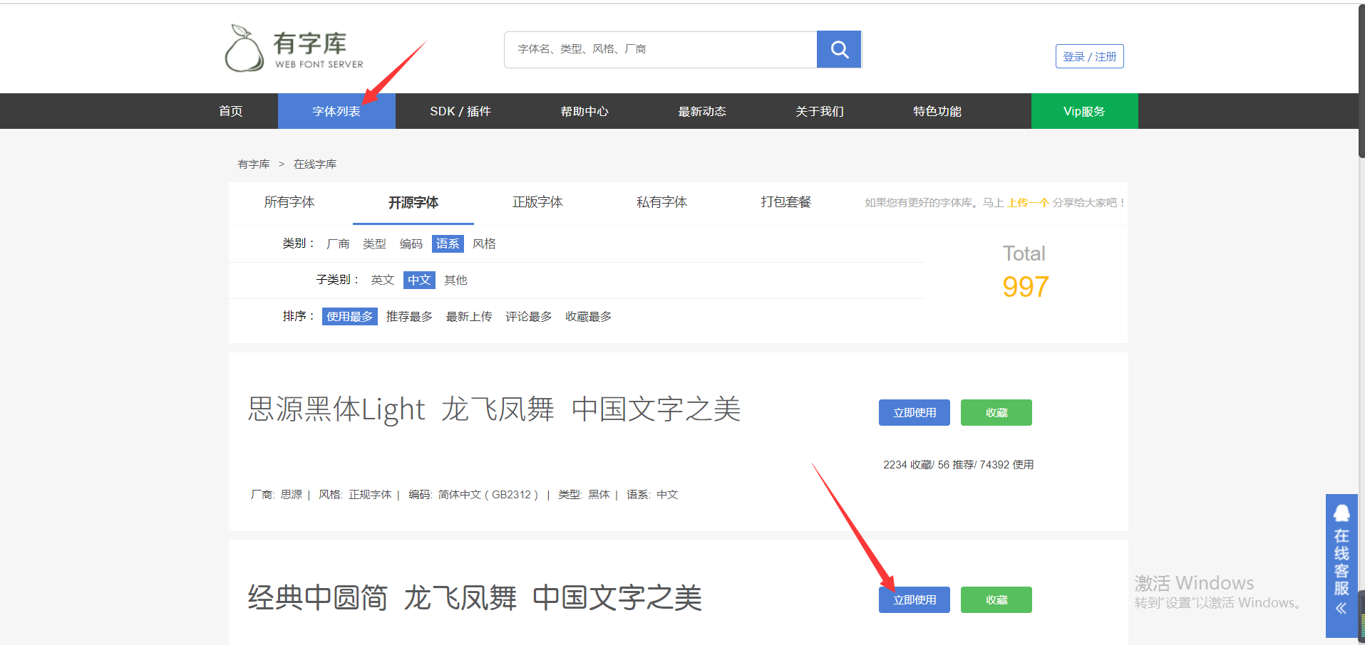Select 中文 subcategory filter
Image resolution: width=1365 pixels, height=645 pixels.
coord(419,280)
